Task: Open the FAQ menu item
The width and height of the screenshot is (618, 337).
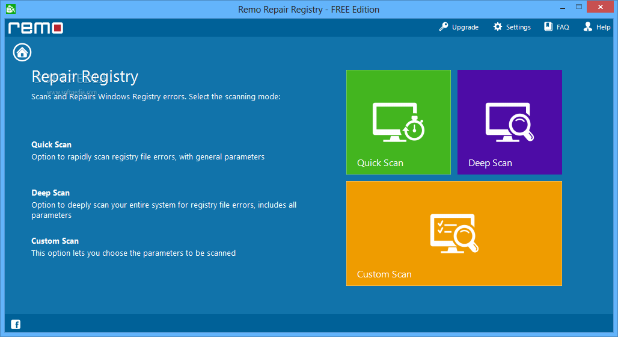Action: pyautogui.click(x=557, y=27)
